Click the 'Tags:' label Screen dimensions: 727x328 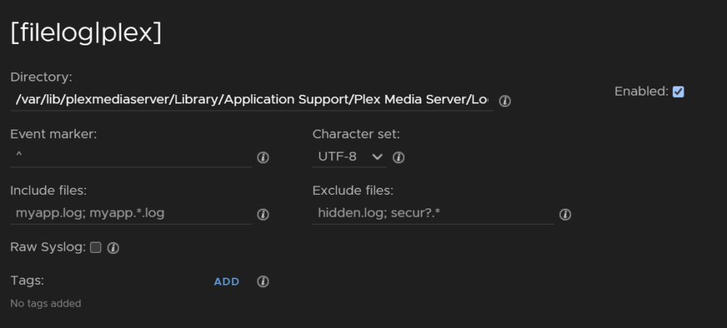27,281
